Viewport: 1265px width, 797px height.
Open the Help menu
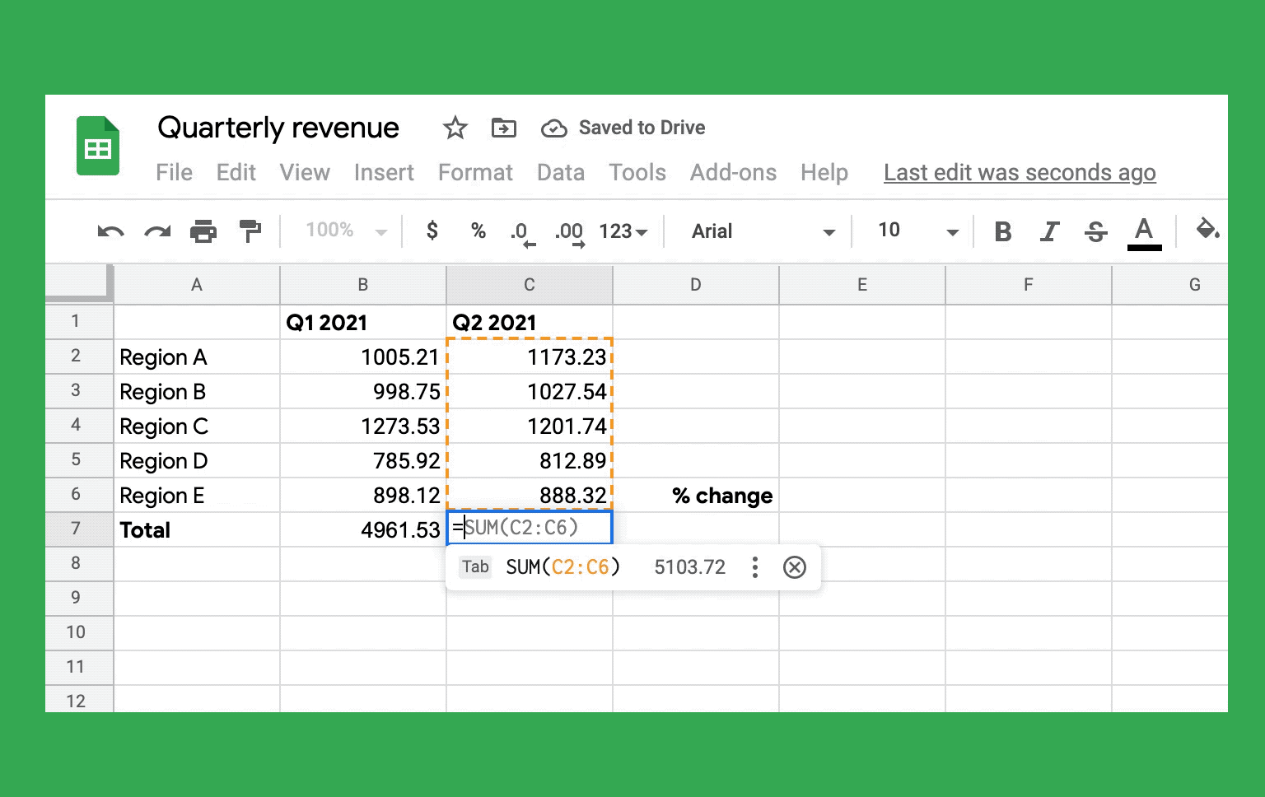click(x=824, y=172)
